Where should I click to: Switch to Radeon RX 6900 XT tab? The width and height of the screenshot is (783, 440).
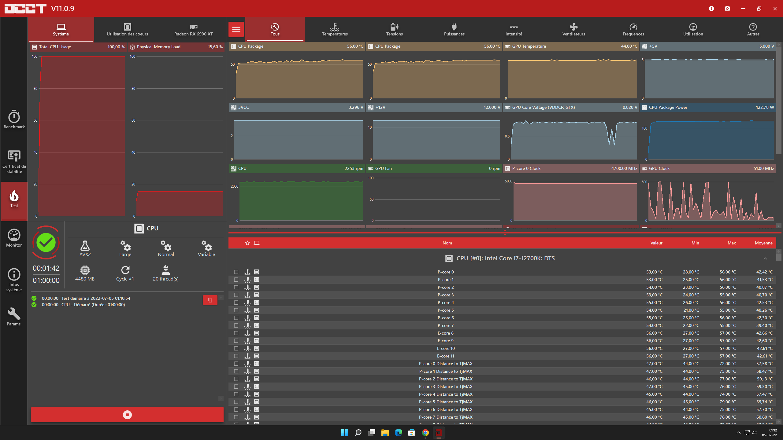point(193,29)
